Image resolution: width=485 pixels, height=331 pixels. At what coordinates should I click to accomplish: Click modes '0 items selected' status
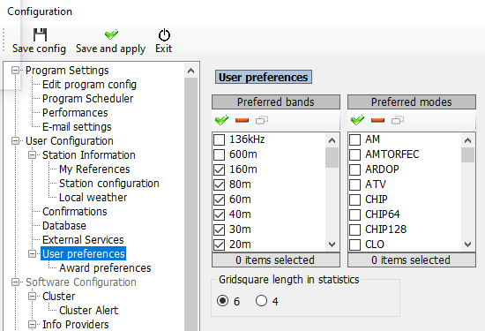(x=412, y=260)
